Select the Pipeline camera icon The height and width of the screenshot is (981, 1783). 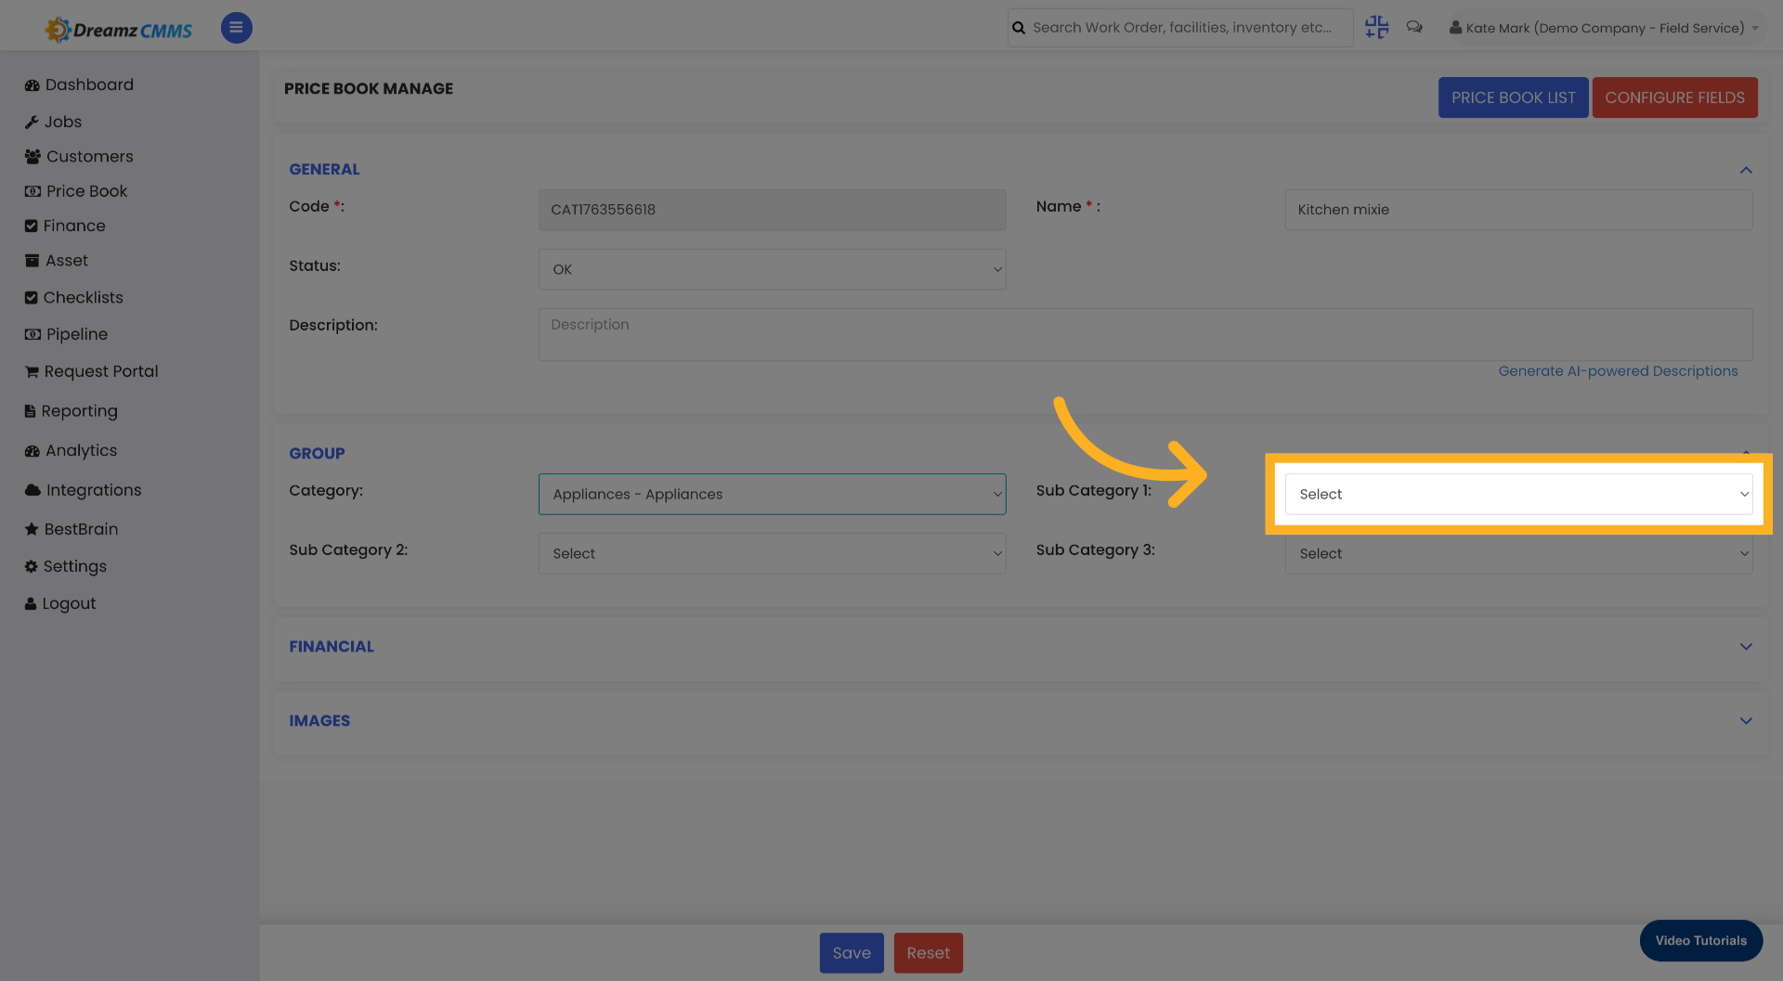coord(31,334)
